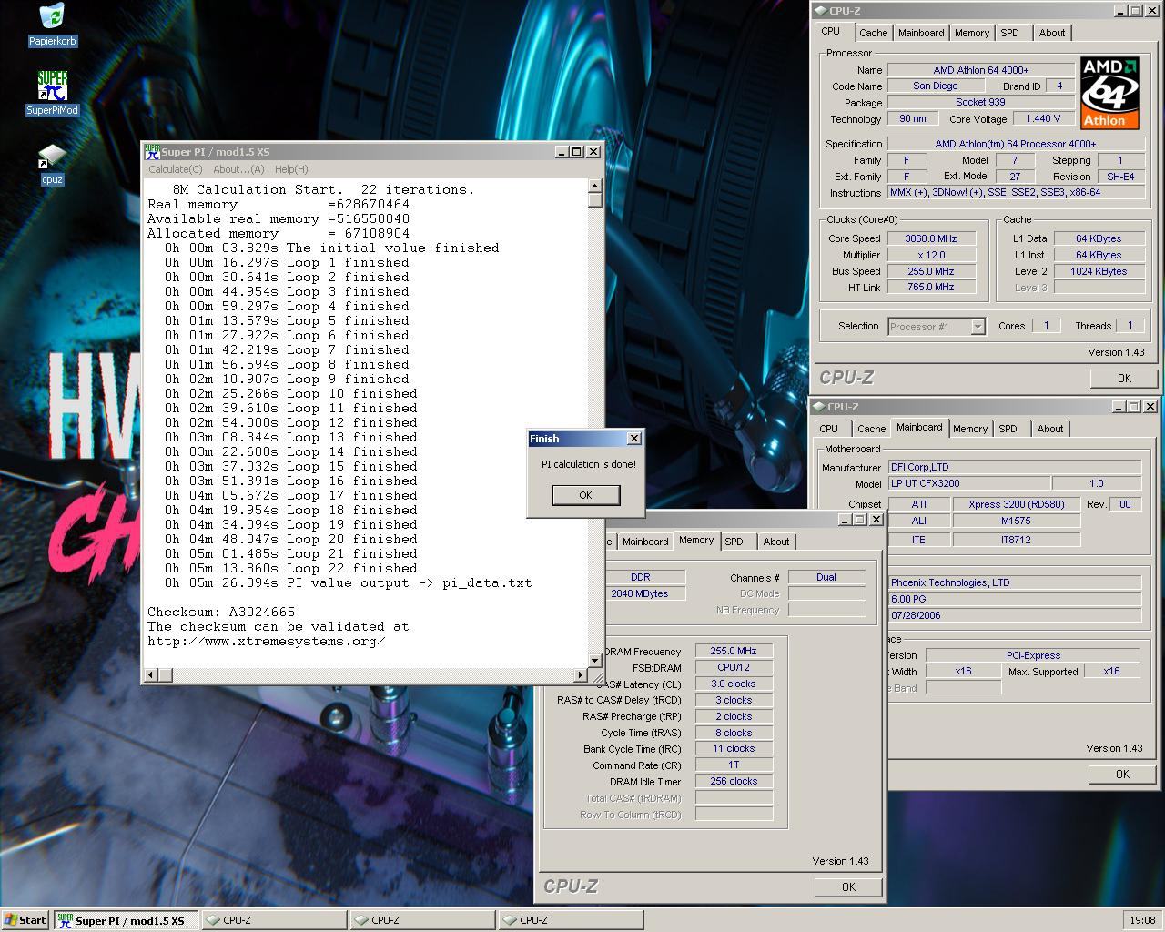The image size is (1165, 932).
Task: Maximize the Super PI window
Action: pyautogui.click(x=576, y=152)
